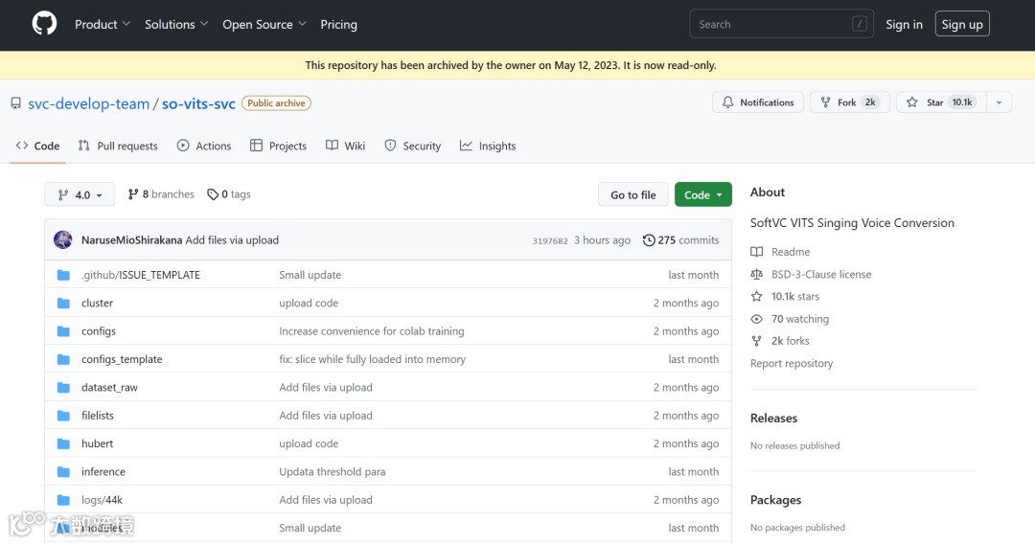
Task: Click the Notifications bell button
Action: 757,102
